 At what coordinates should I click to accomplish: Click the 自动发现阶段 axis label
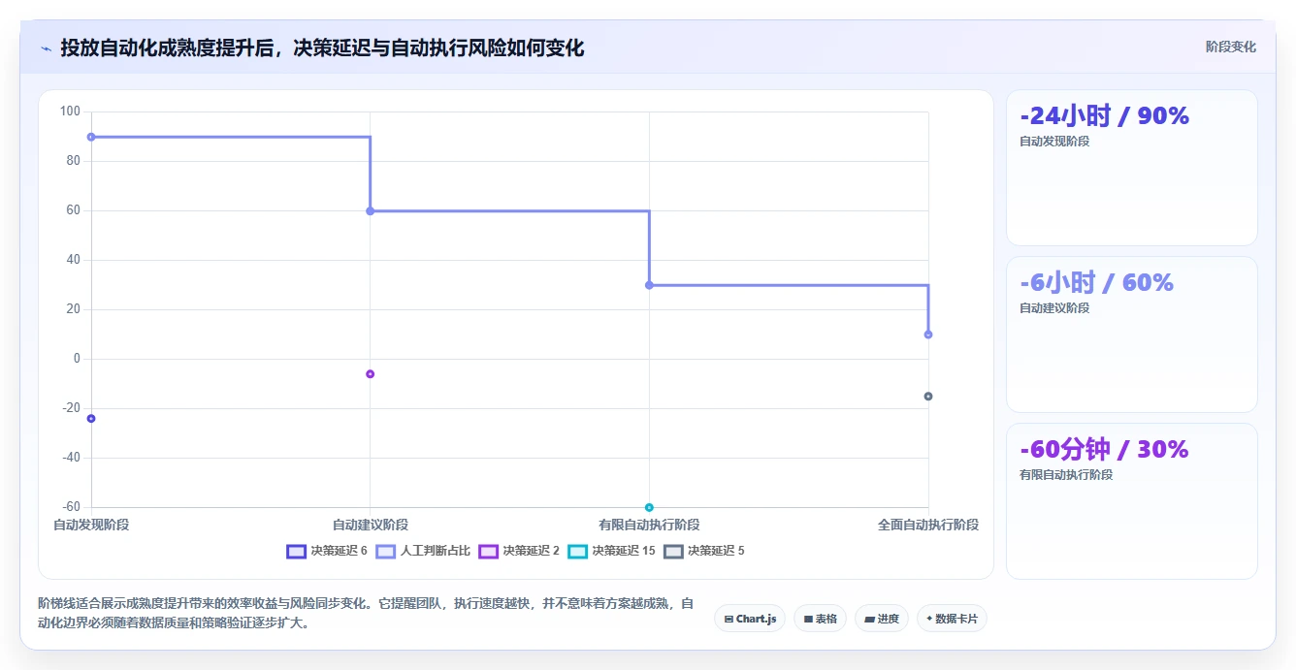(91, 525)
